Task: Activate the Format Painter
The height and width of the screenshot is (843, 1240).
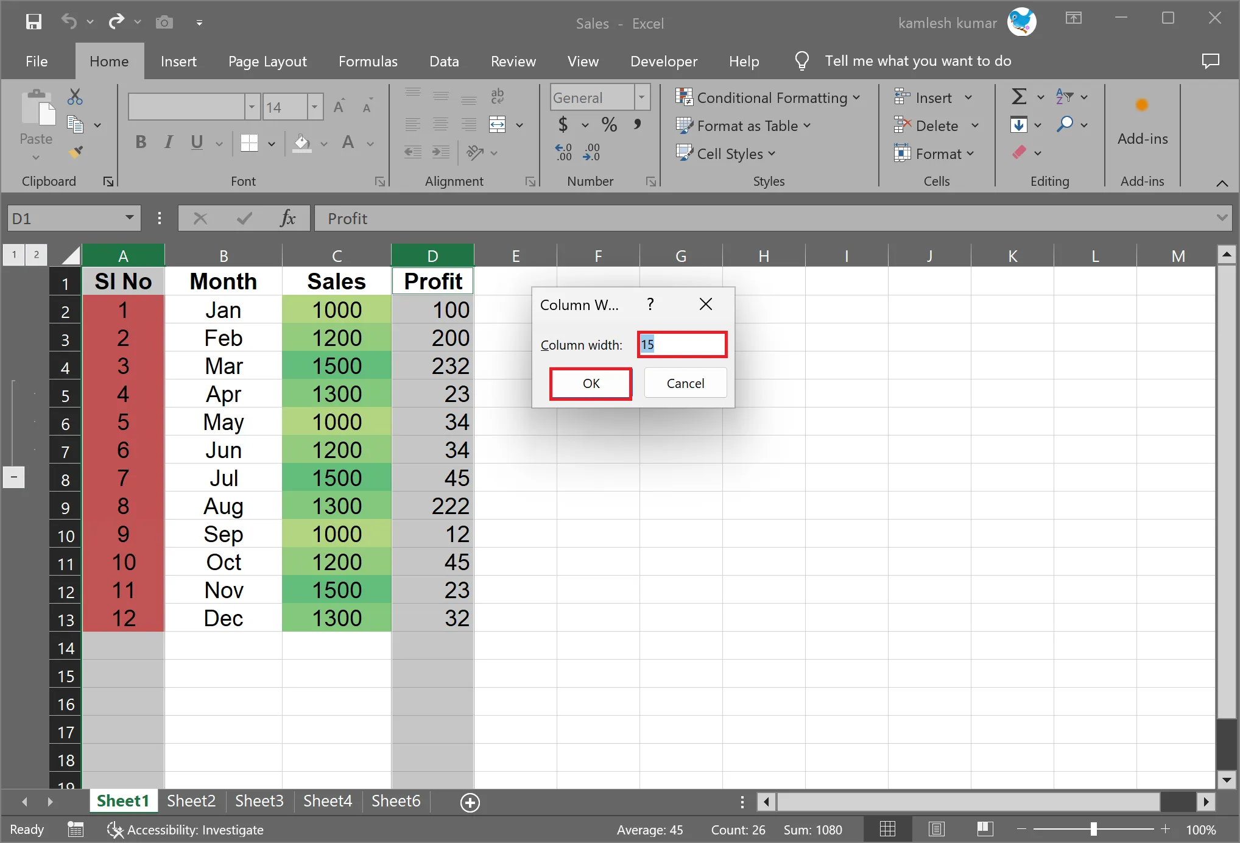Action: 77,151
